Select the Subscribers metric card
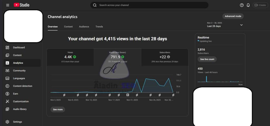 tap(165, 57)
